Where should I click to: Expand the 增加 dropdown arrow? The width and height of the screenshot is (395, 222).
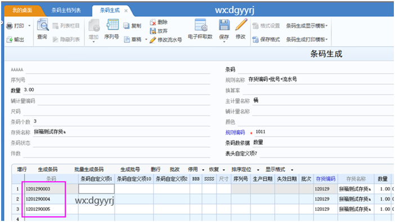tap(93, 42)
